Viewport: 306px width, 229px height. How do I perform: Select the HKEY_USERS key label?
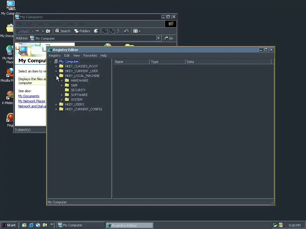click(74, 104)
